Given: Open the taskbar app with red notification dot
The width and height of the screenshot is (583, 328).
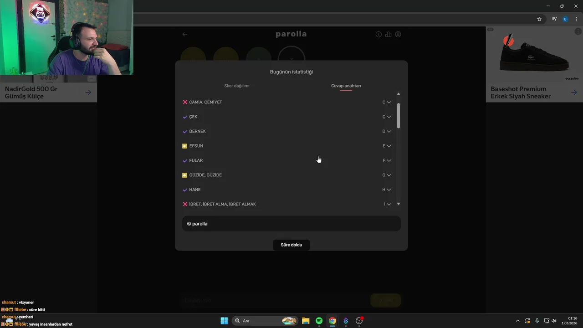Looking at the screenshot, I should (359, 321).
